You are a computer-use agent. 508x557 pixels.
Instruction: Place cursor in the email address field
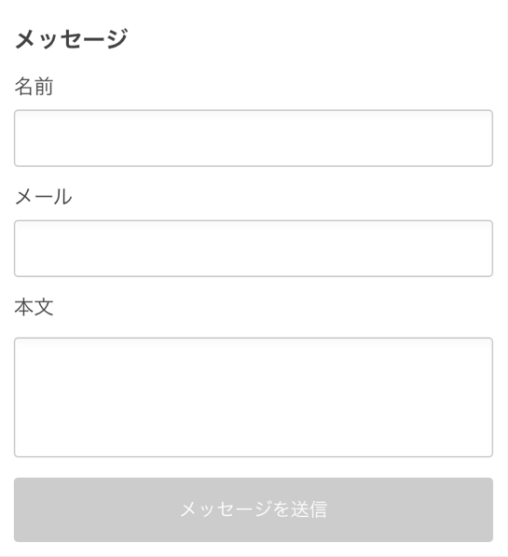click(x=254, y=248)
